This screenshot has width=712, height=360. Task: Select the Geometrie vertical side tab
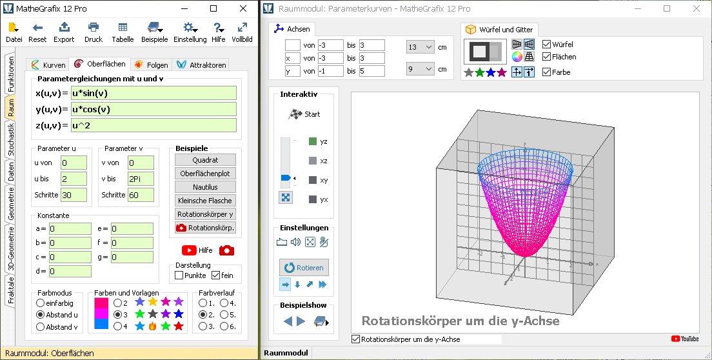(11, 205)
